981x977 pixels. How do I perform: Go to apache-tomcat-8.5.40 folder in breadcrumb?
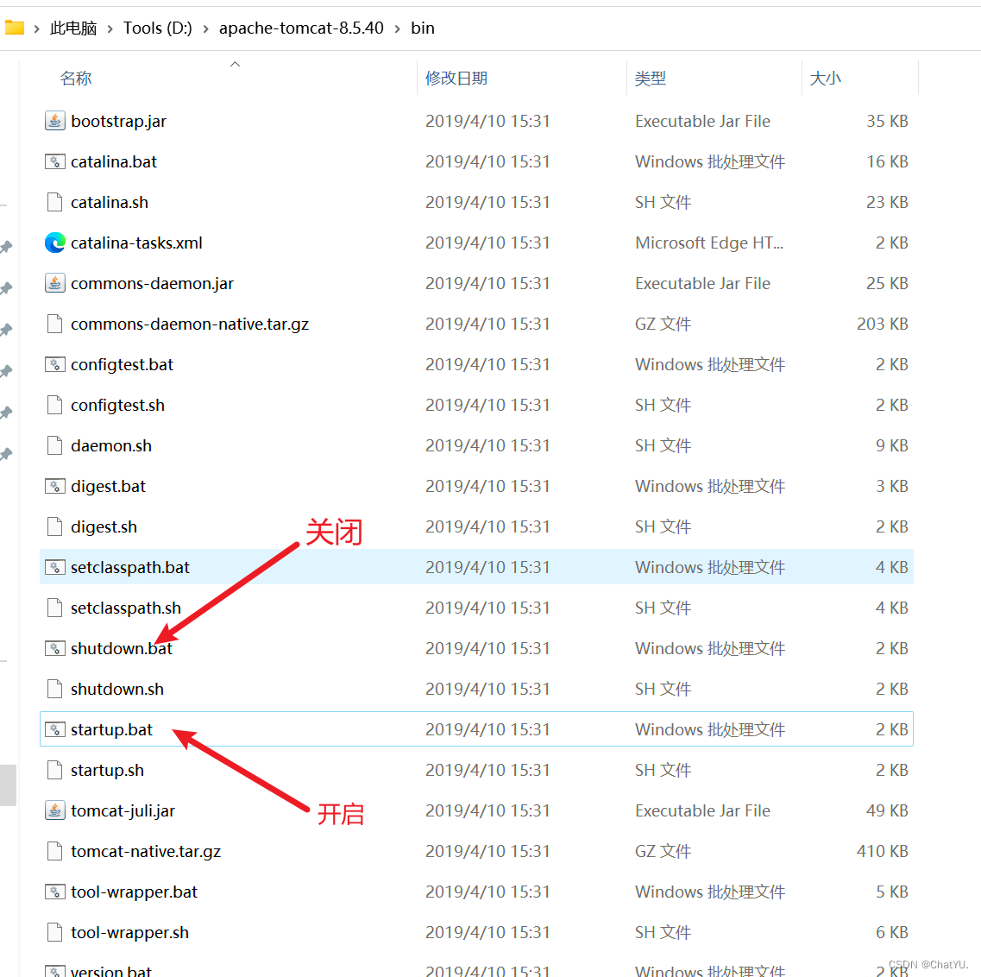[301, 28]
